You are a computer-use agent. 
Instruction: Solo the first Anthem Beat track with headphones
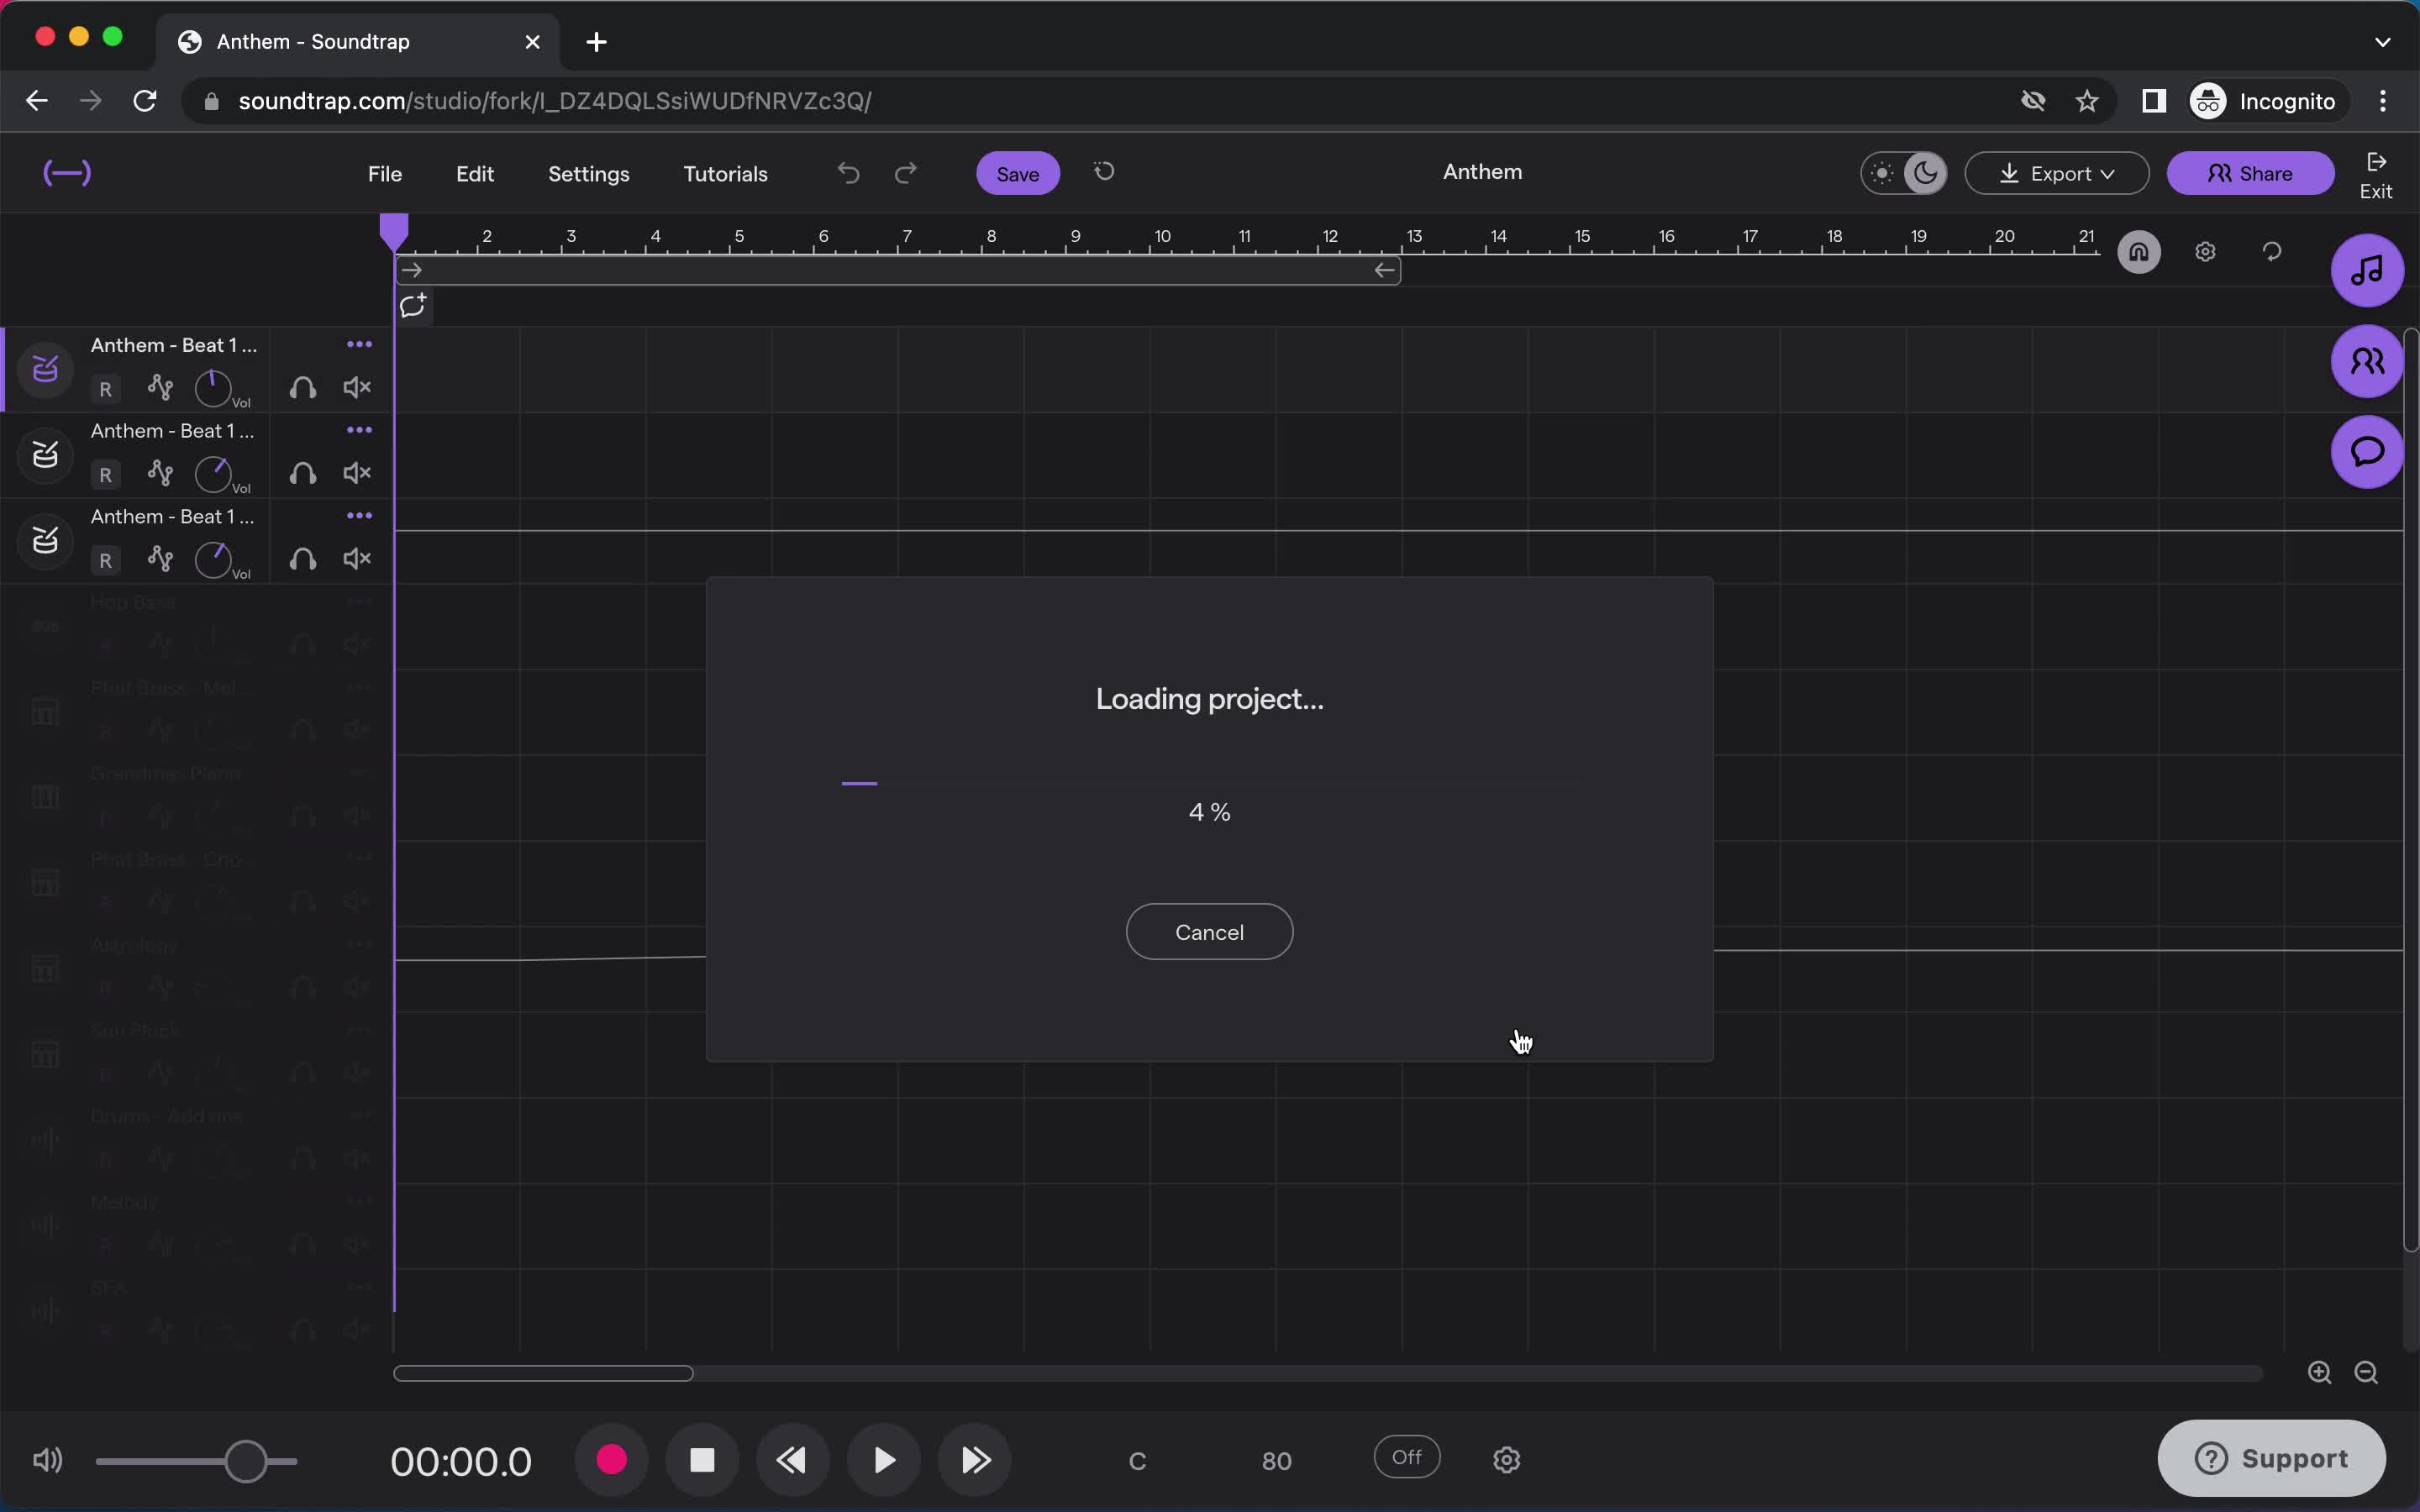tap(303, 387)
